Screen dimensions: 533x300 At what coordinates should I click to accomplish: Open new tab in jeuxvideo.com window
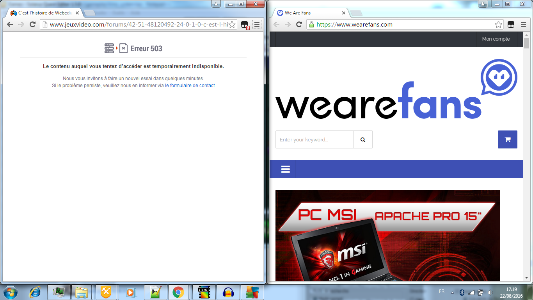click(90, 13)
